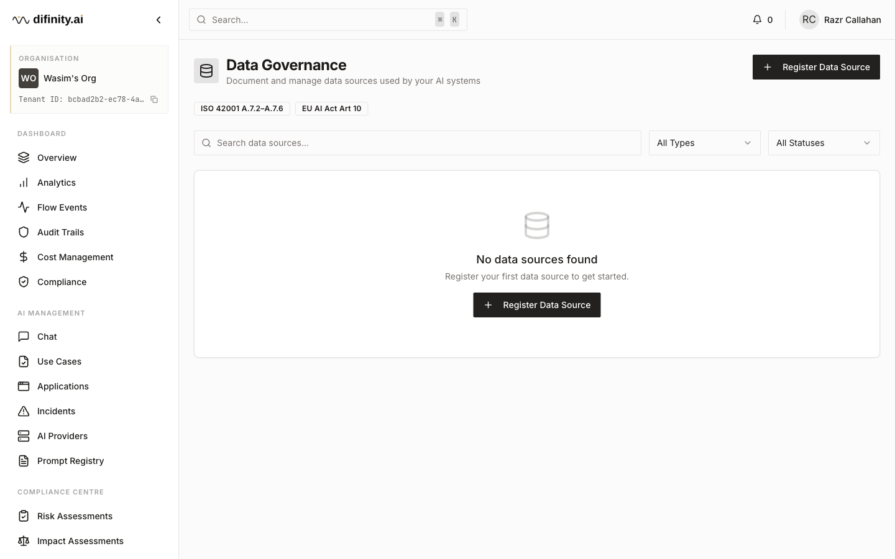Click the Incidents warning triangle icon
The height and width of the screenshot is (559, 895).
pos(24,411)
